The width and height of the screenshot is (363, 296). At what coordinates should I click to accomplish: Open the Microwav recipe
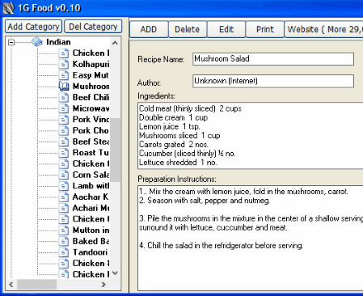(x=91, y=108)
